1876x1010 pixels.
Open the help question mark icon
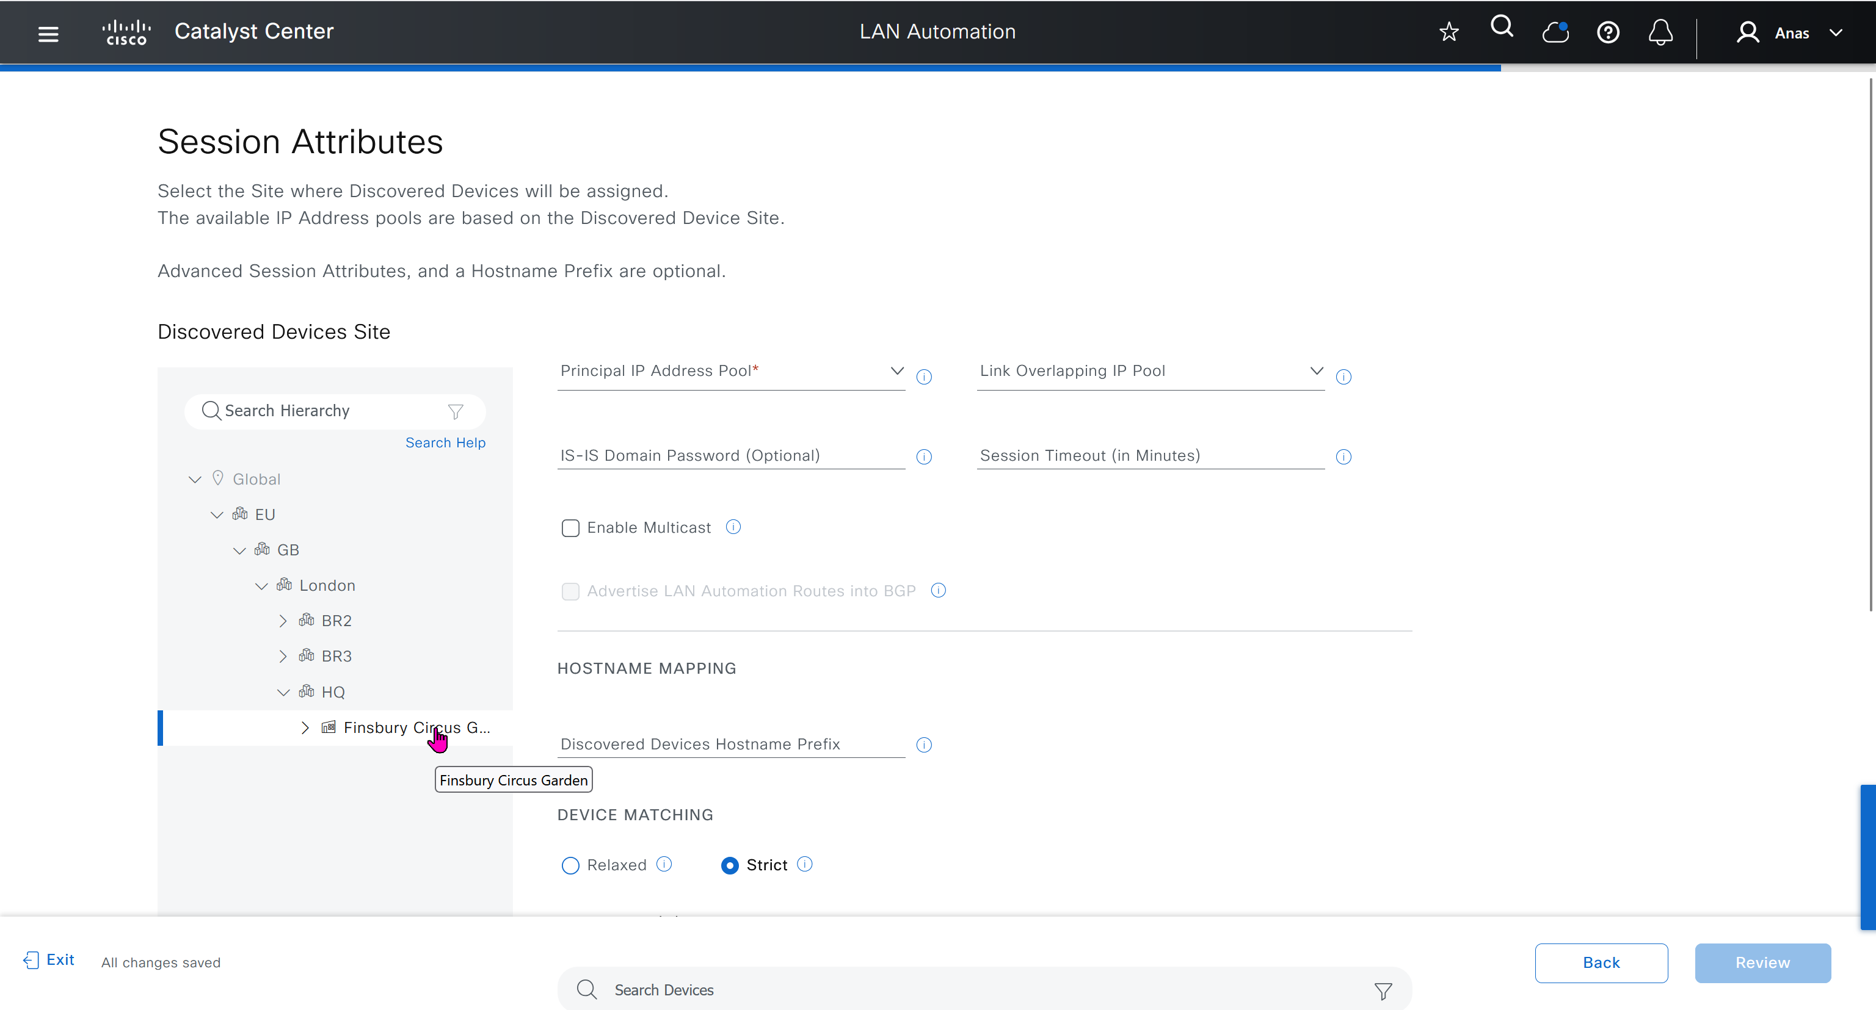coord(1607,32)
